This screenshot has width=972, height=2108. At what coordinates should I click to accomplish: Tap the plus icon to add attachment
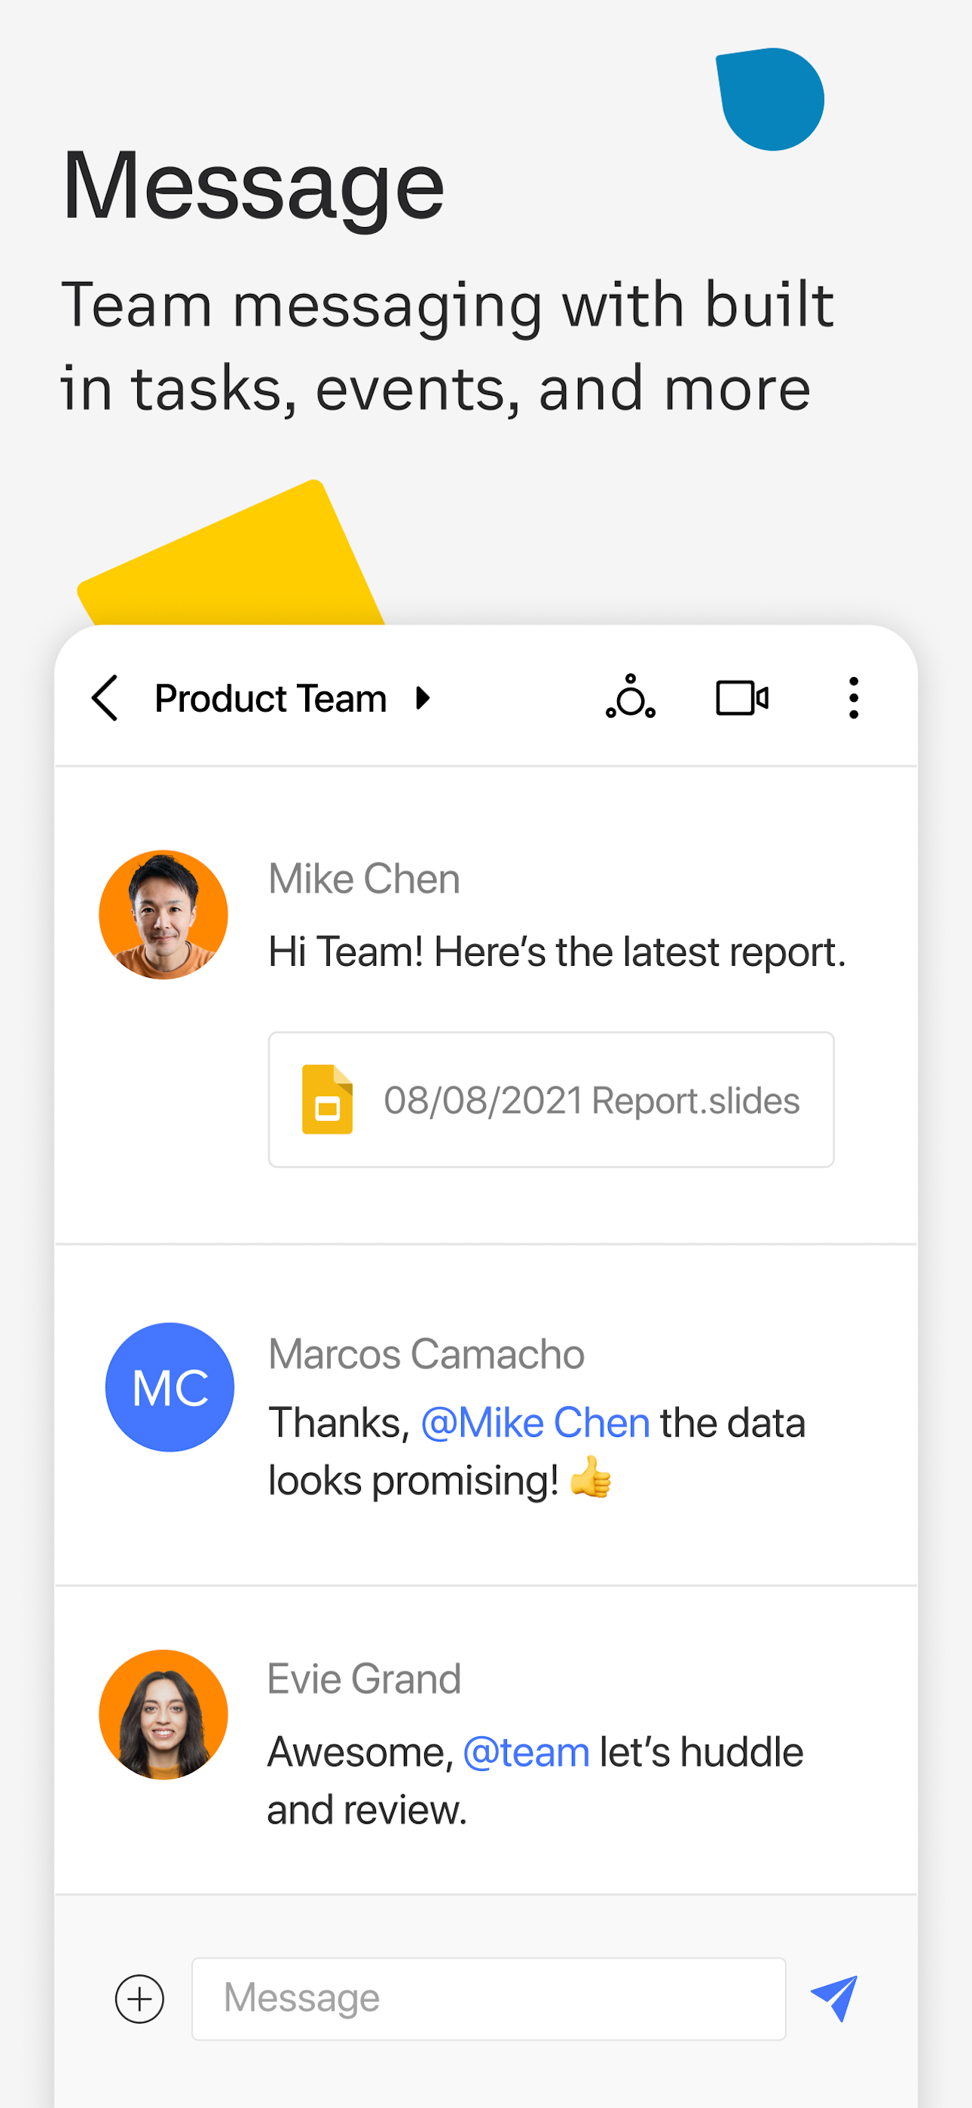(x=139, y=1999)
